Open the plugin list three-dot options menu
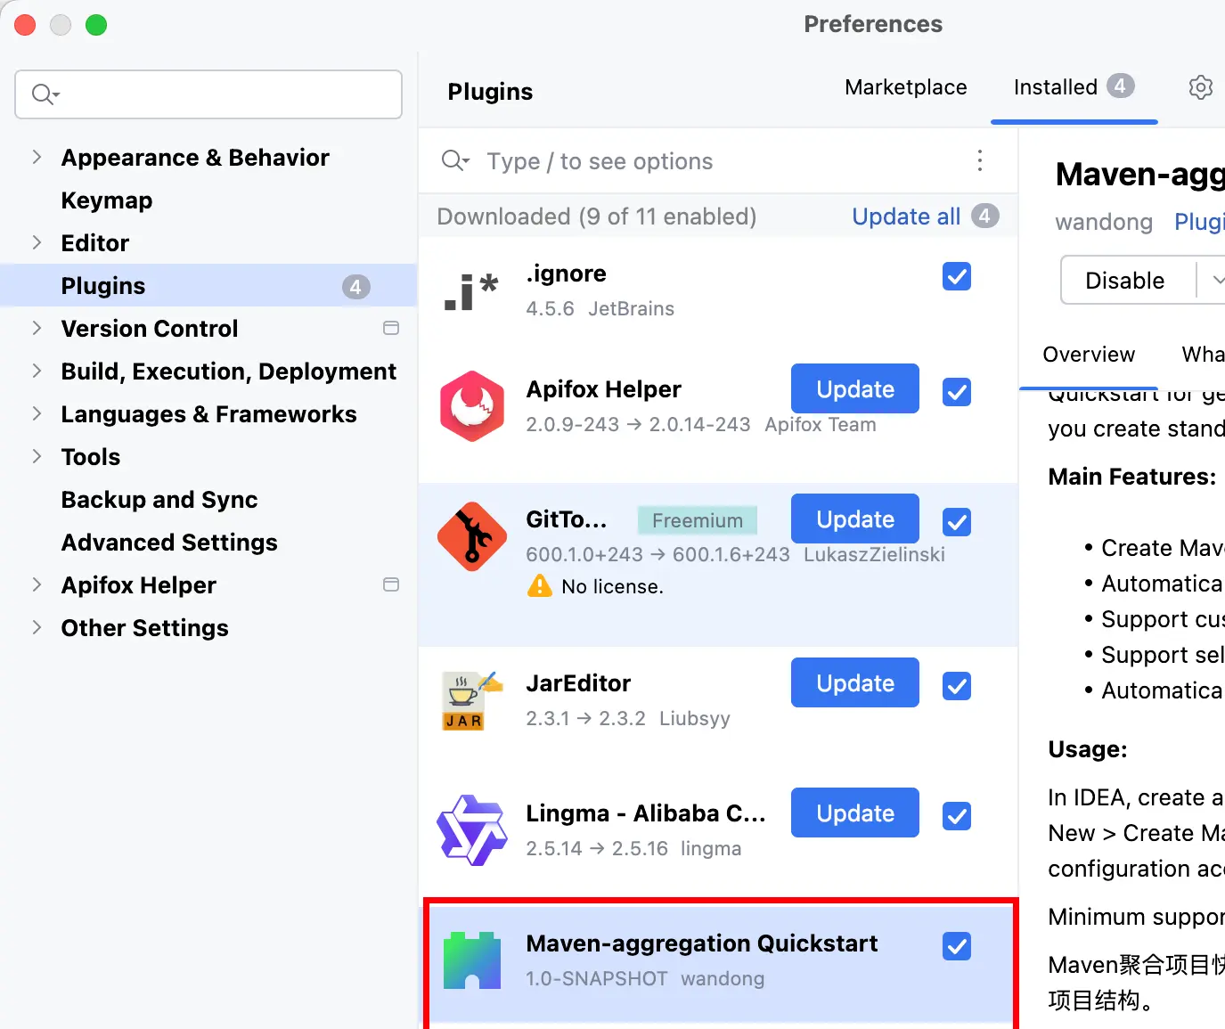 tap(980, 160)
